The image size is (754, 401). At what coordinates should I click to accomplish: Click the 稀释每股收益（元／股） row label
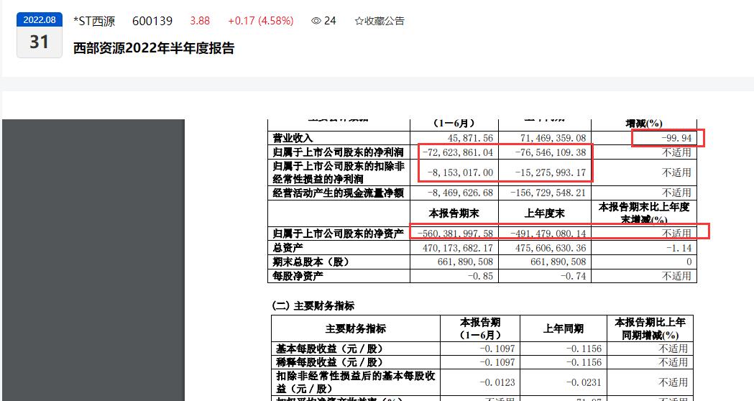coord(329,362)
